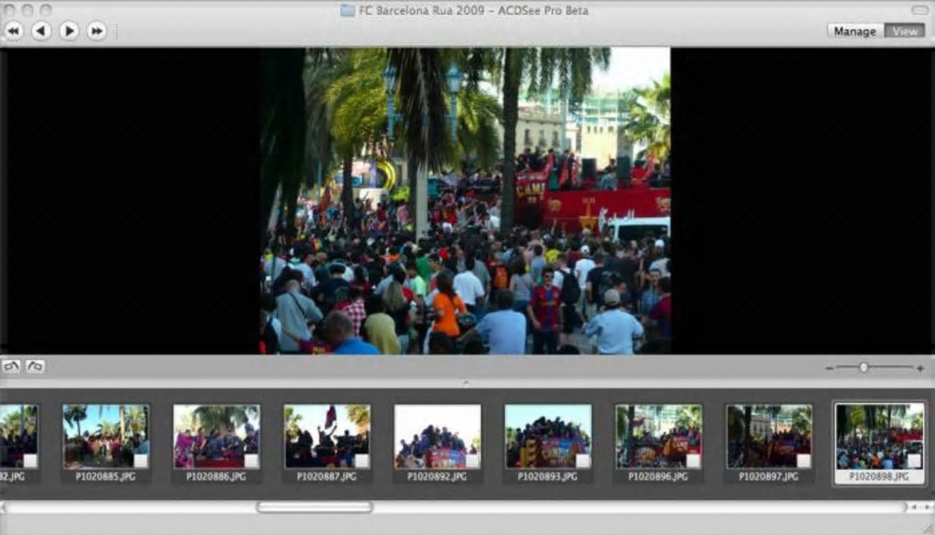Click the file name label P1020898.JPG

pos(880,476)
